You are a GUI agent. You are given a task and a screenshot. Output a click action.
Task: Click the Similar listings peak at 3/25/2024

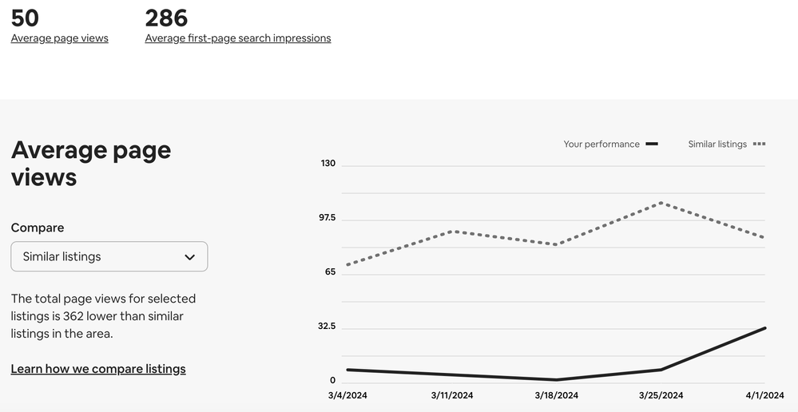click(661, 203)
